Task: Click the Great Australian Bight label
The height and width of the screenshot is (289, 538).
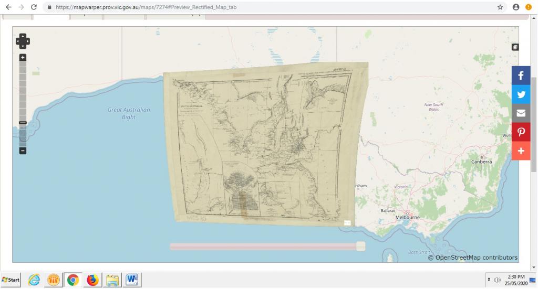Action: (129, 113)
